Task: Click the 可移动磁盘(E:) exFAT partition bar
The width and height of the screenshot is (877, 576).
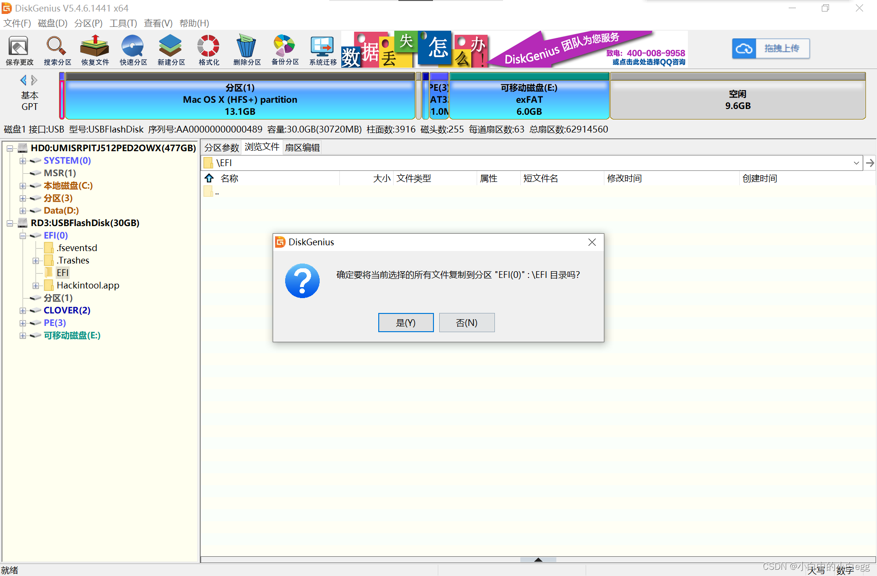Action: (x=529, y=96)
